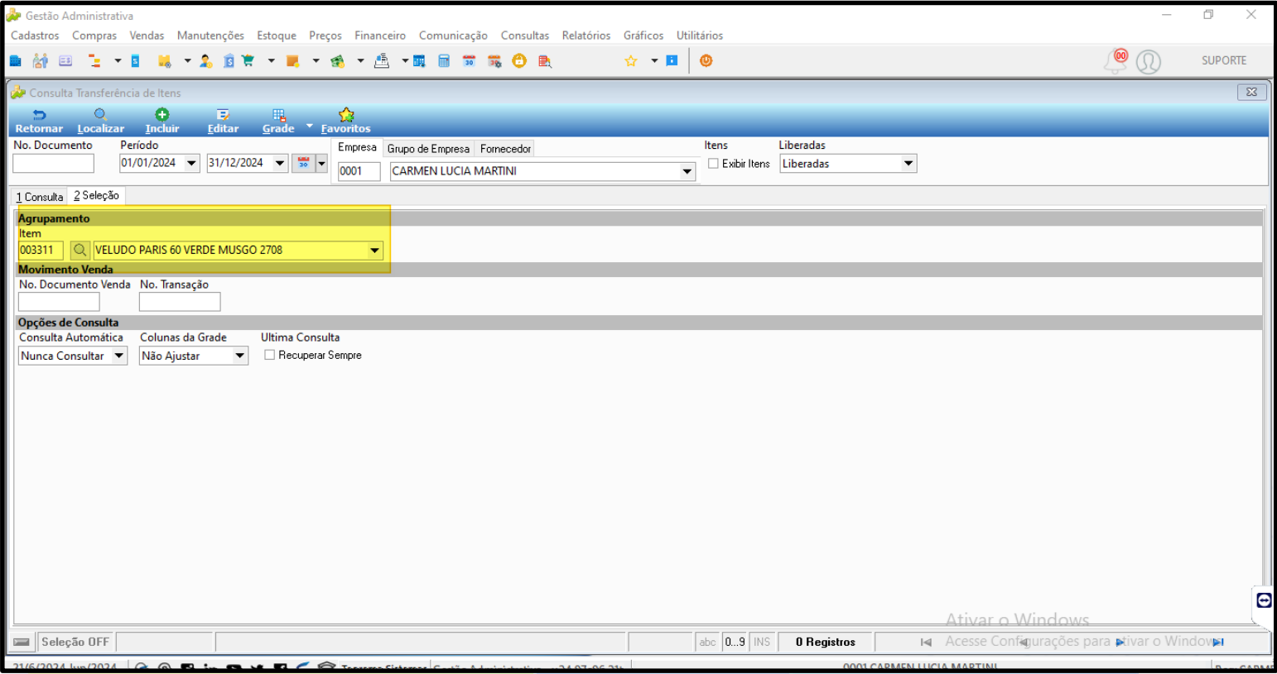Image resolution: width=1277 pixels, height=674 pixels.
Task: Open the Consulta Automática Nunca Consultar dropdown
Action: 119,356
